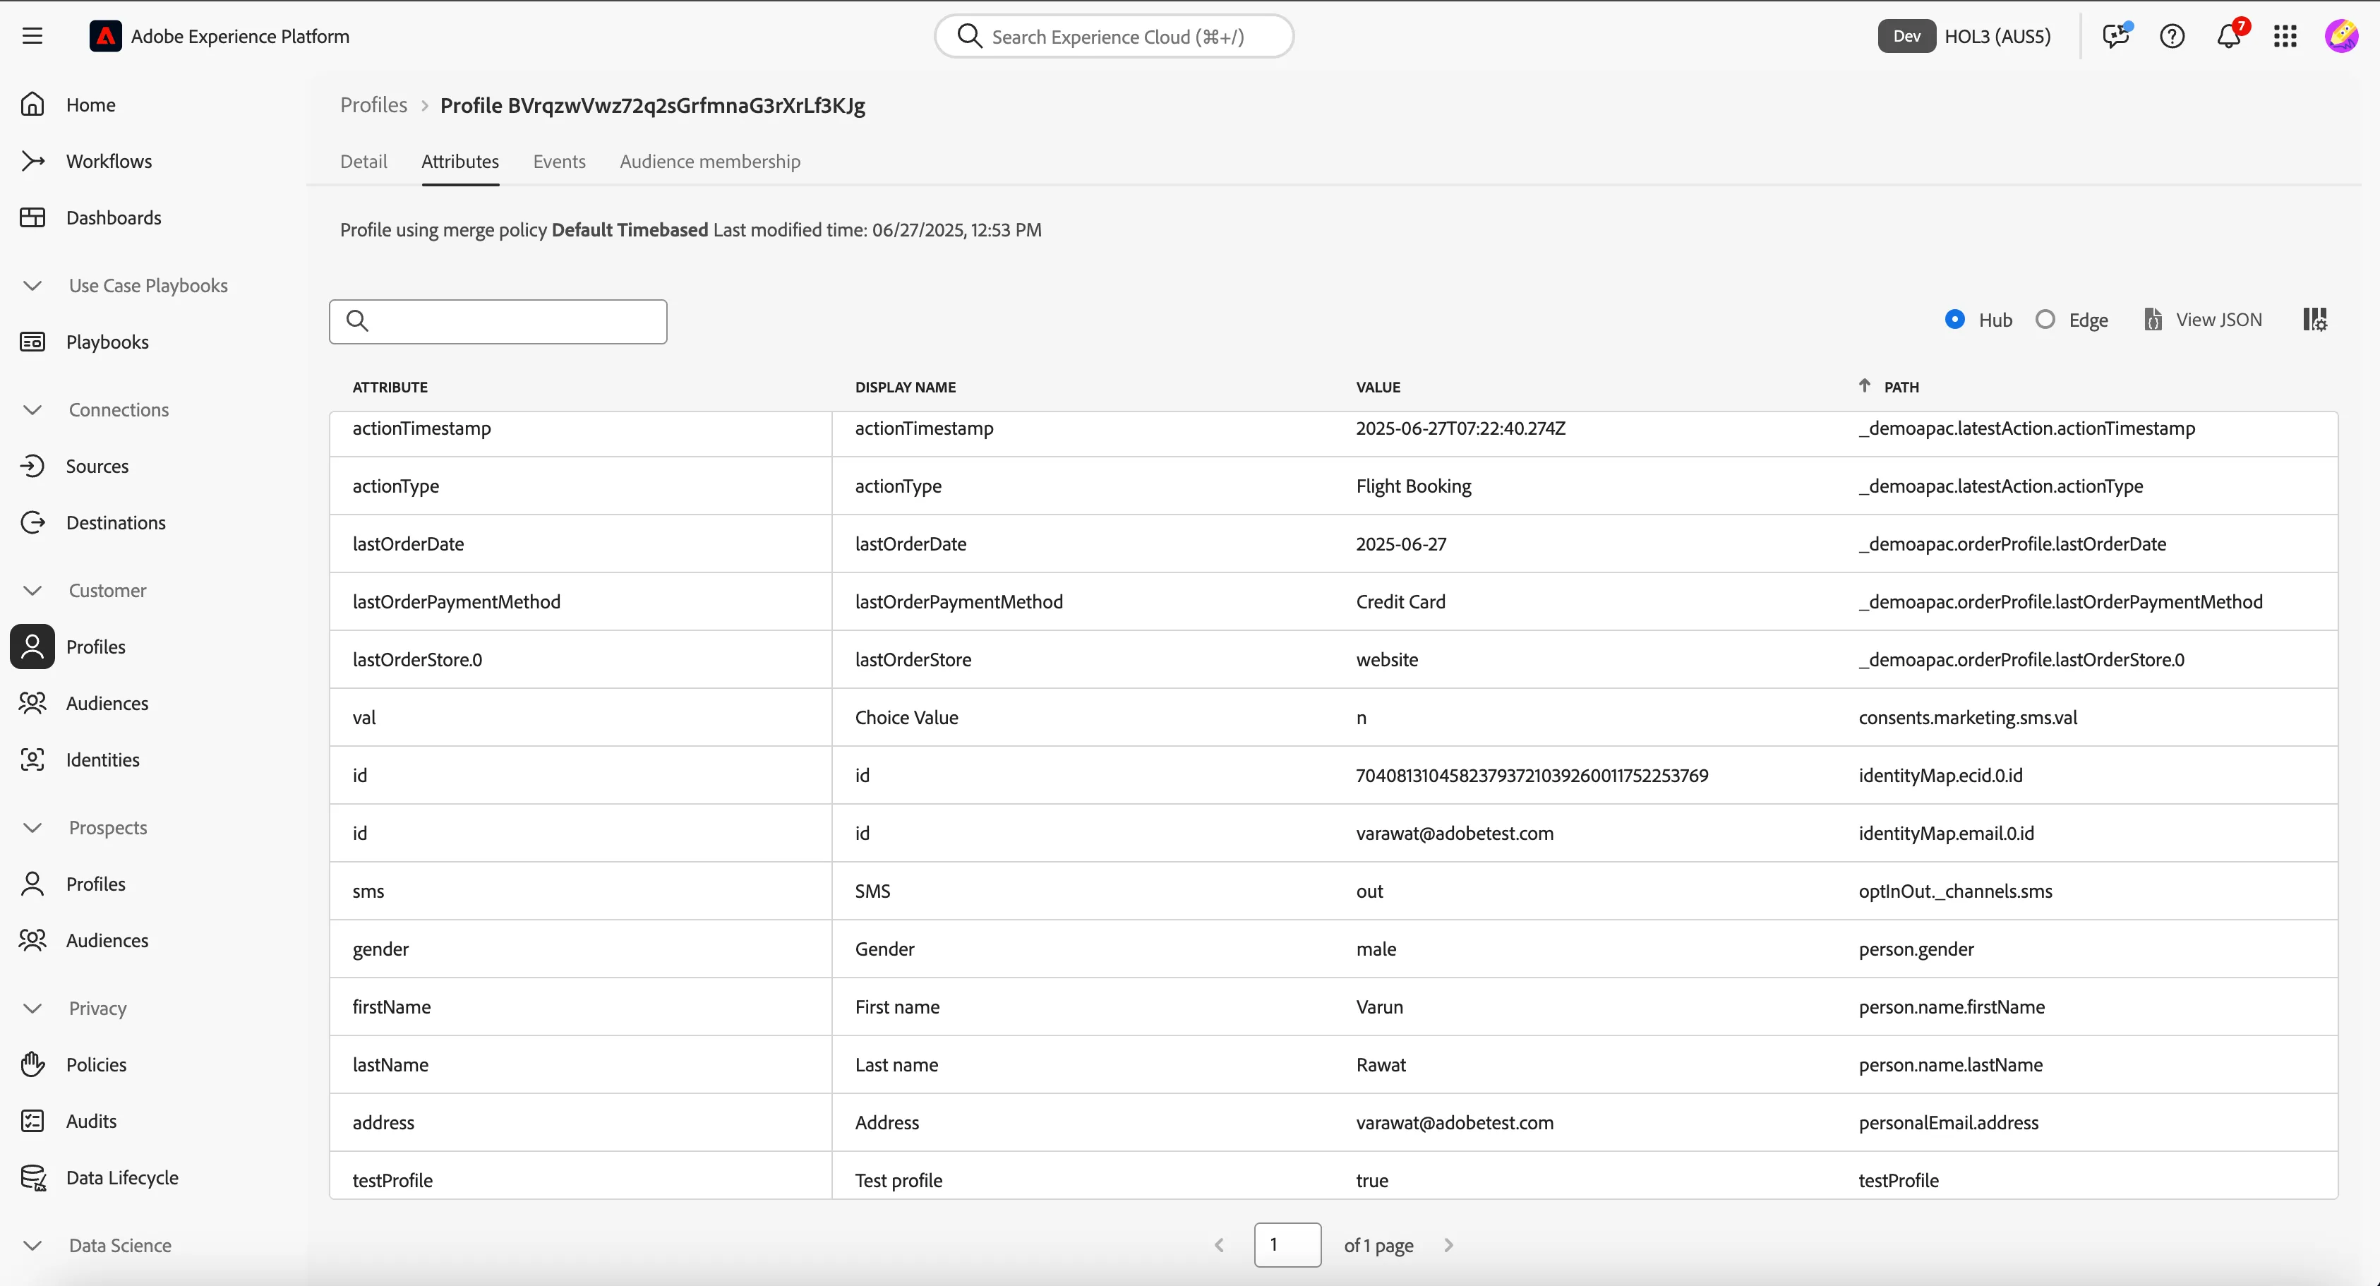
Task: Click the Dev HOL3 sandbox selector
Action: click(x=1965, y=36)
